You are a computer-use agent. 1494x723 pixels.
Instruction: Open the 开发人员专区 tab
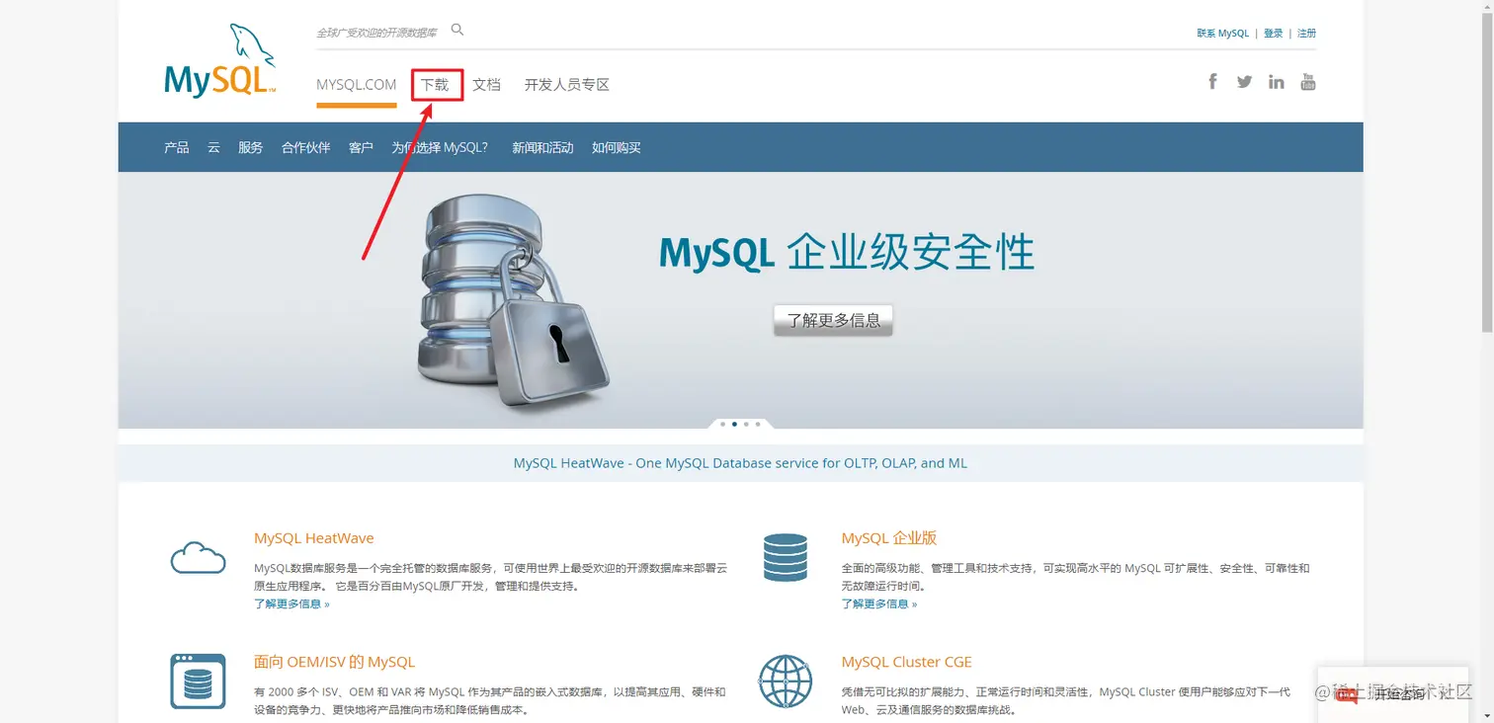pyautogui.click(x=567, y=85)
